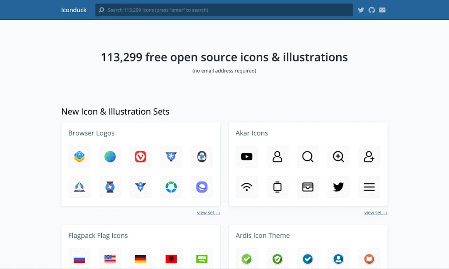Click the Twitter icon in the top bar

(360, 10)
